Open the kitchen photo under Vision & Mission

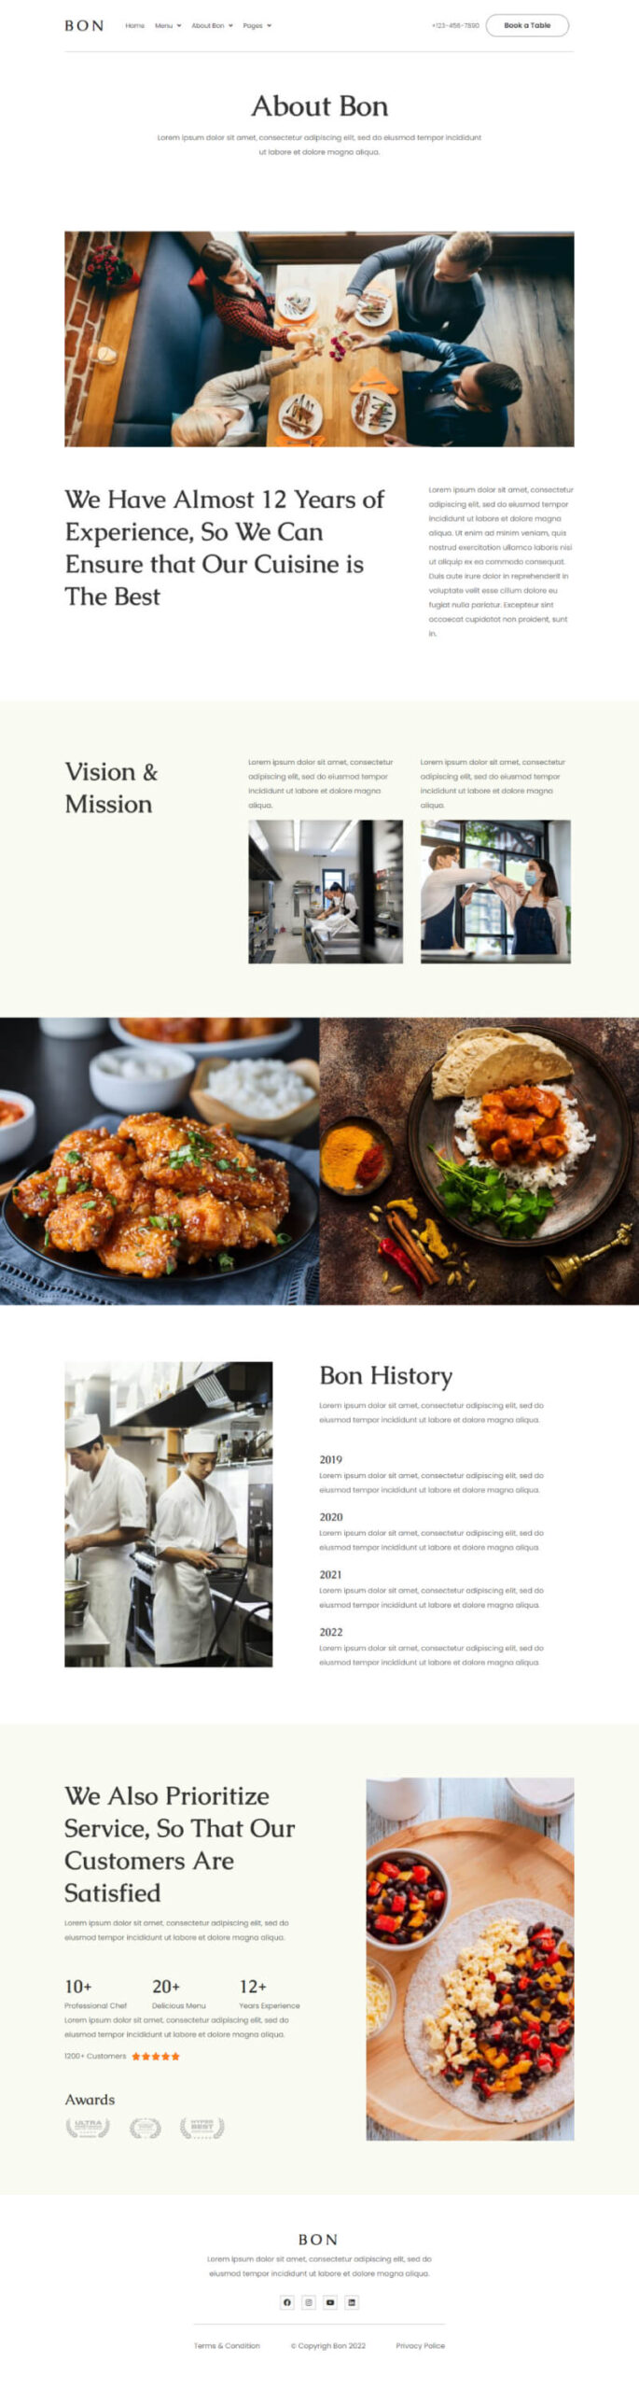pyautogui.click(x=326, y=891)
